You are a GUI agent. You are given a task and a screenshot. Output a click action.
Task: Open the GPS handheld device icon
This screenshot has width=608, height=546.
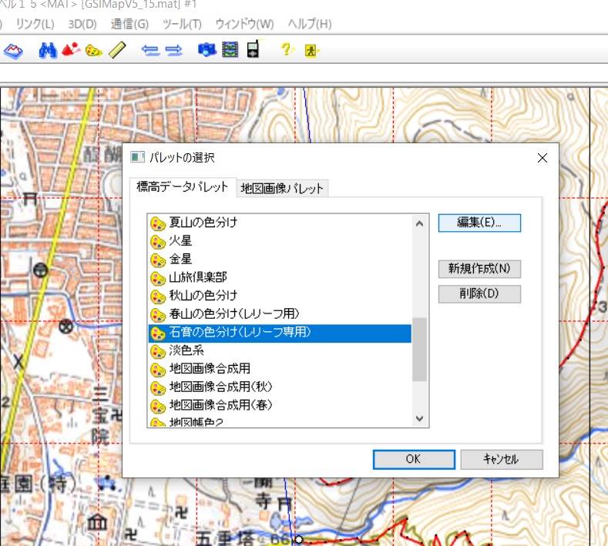click(x=254, y=49)
